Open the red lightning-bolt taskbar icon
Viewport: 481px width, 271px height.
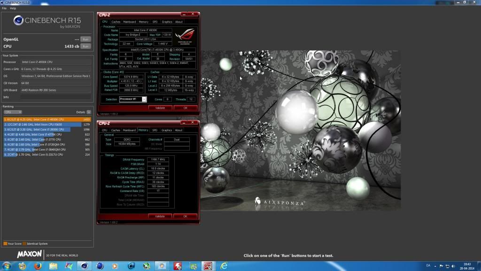[178, 266]
